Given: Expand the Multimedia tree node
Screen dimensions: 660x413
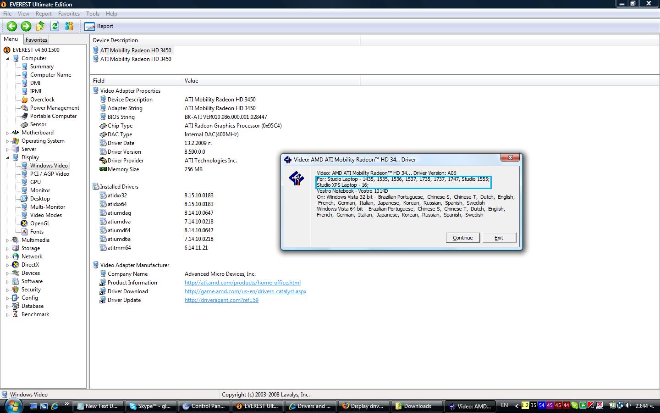Looking at the screenshot, I should point(7,240).
